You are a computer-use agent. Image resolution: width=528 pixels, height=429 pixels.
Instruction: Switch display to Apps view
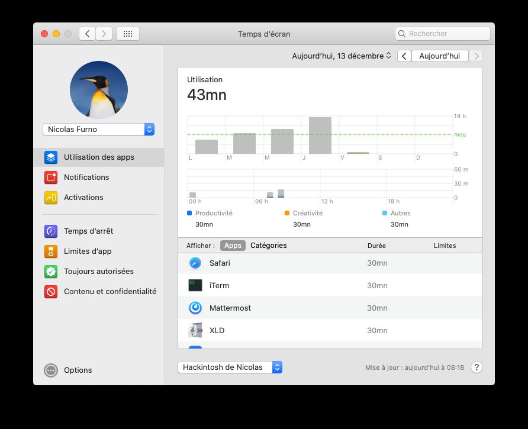[x=233, y=246]
